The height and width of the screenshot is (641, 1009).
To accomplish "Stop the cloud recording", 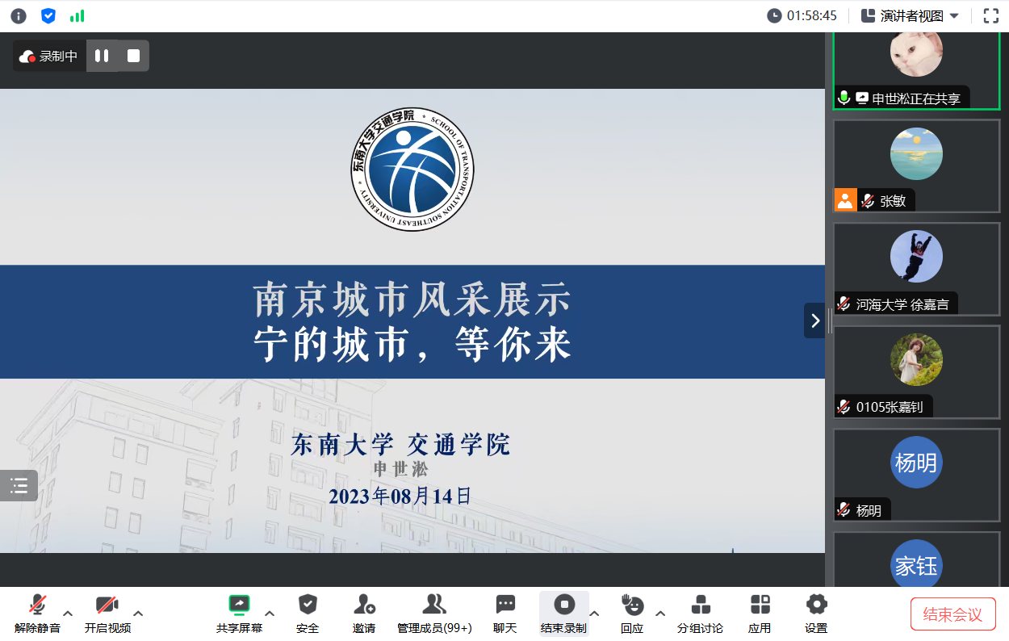I will click(134, 56).
